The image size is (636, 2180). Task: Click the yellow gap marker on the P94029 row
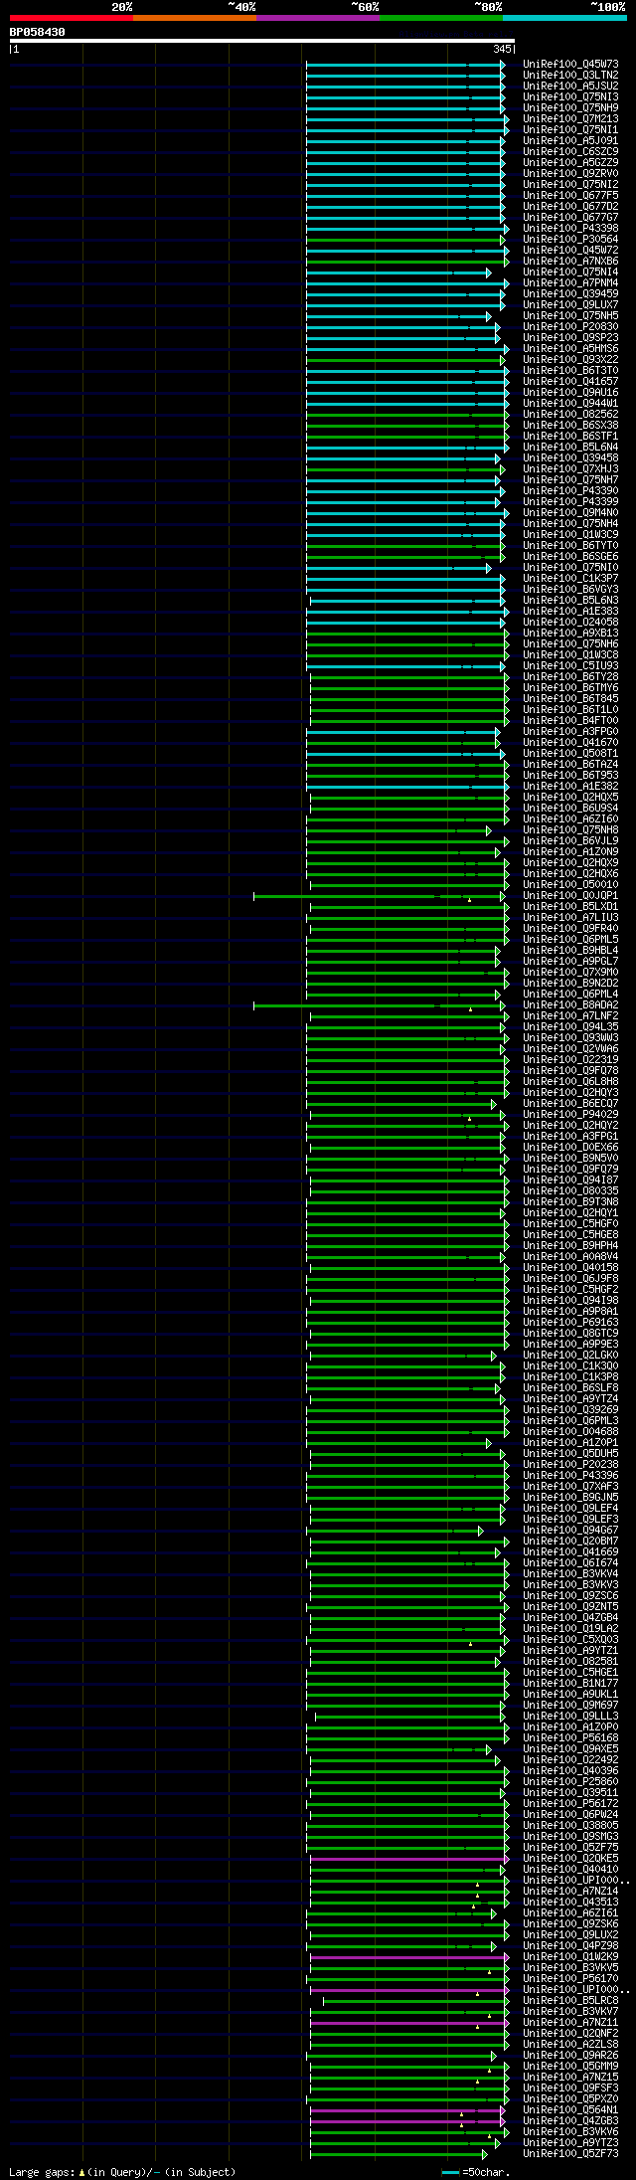click(469, 1119)
